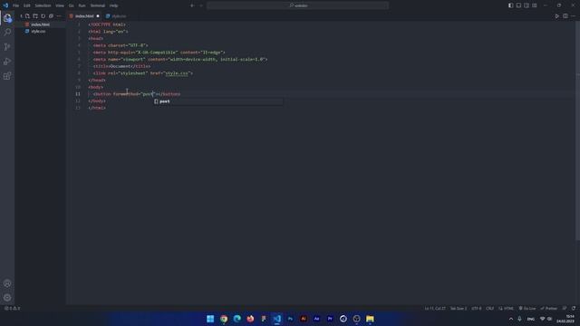Open the Source Control view

7,47
